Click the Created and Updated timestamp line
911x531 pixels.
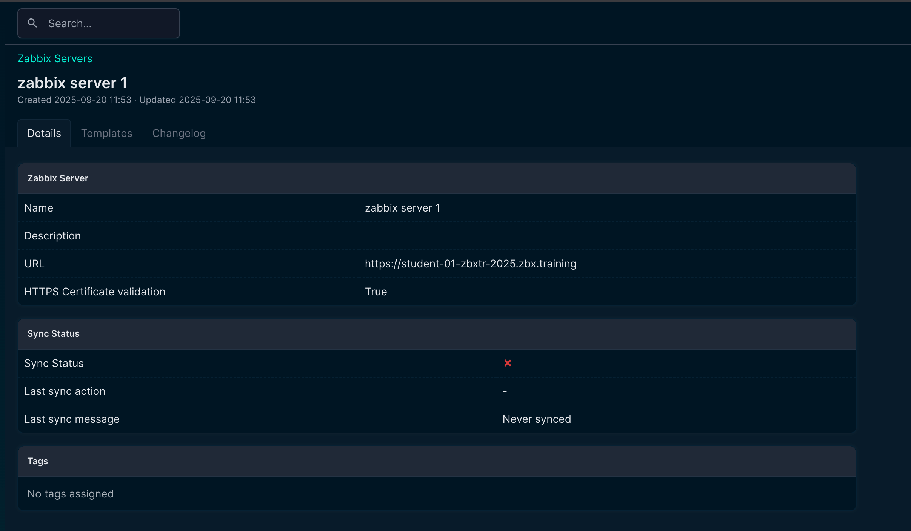pos(137,100)
